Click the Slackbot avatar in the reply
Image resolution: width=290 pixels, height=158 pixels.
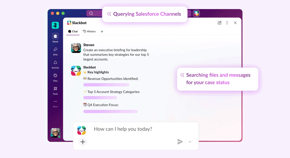pos(76,71)
